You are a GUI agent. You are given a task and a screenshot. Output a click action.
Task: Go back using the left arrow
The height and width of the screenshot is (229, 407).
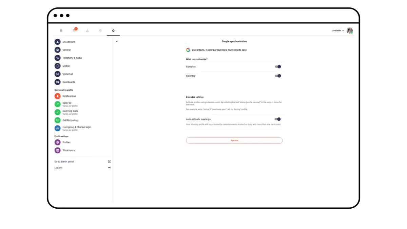point(117,41)
